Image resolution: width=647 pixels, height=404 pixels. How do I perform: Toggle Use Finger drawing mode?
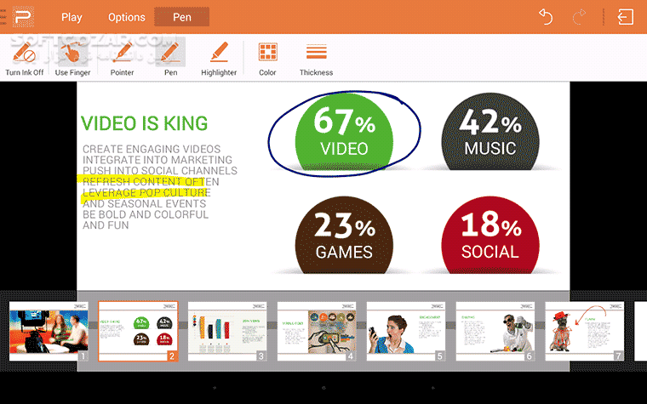point(72,58)
